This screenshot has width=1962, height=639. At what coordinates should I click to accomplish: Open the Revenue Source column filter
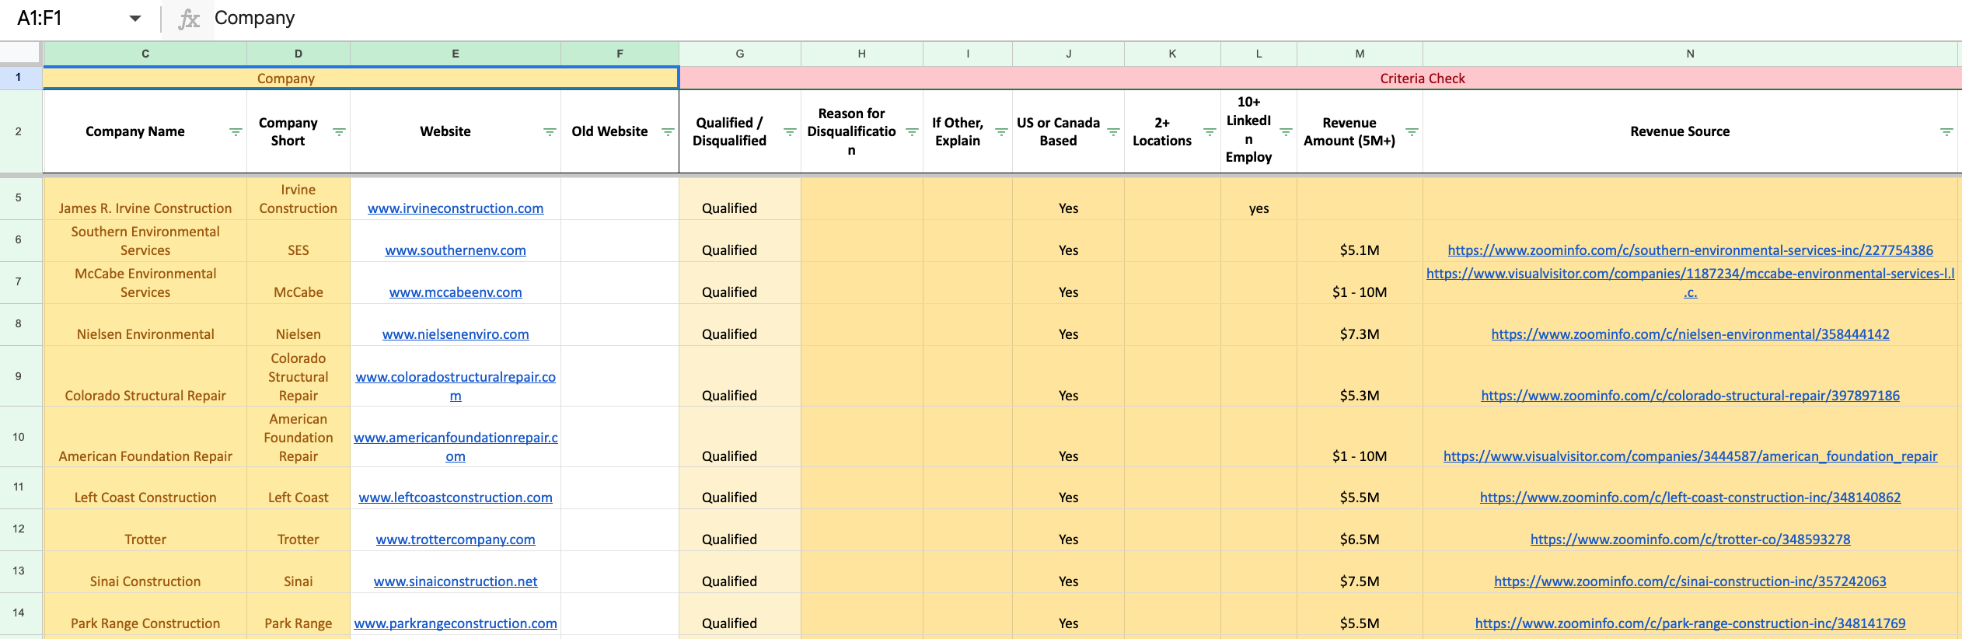[1946, 132]
